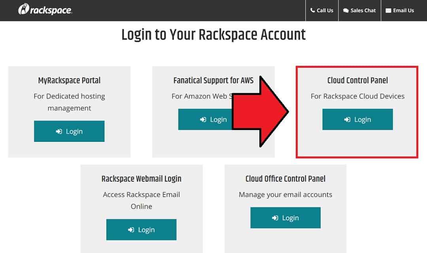The height and width of the screenshot is (253, 427).
Task: Click the sign-in arrow icon under MyRackspace Portal
Action: [59, 131]
